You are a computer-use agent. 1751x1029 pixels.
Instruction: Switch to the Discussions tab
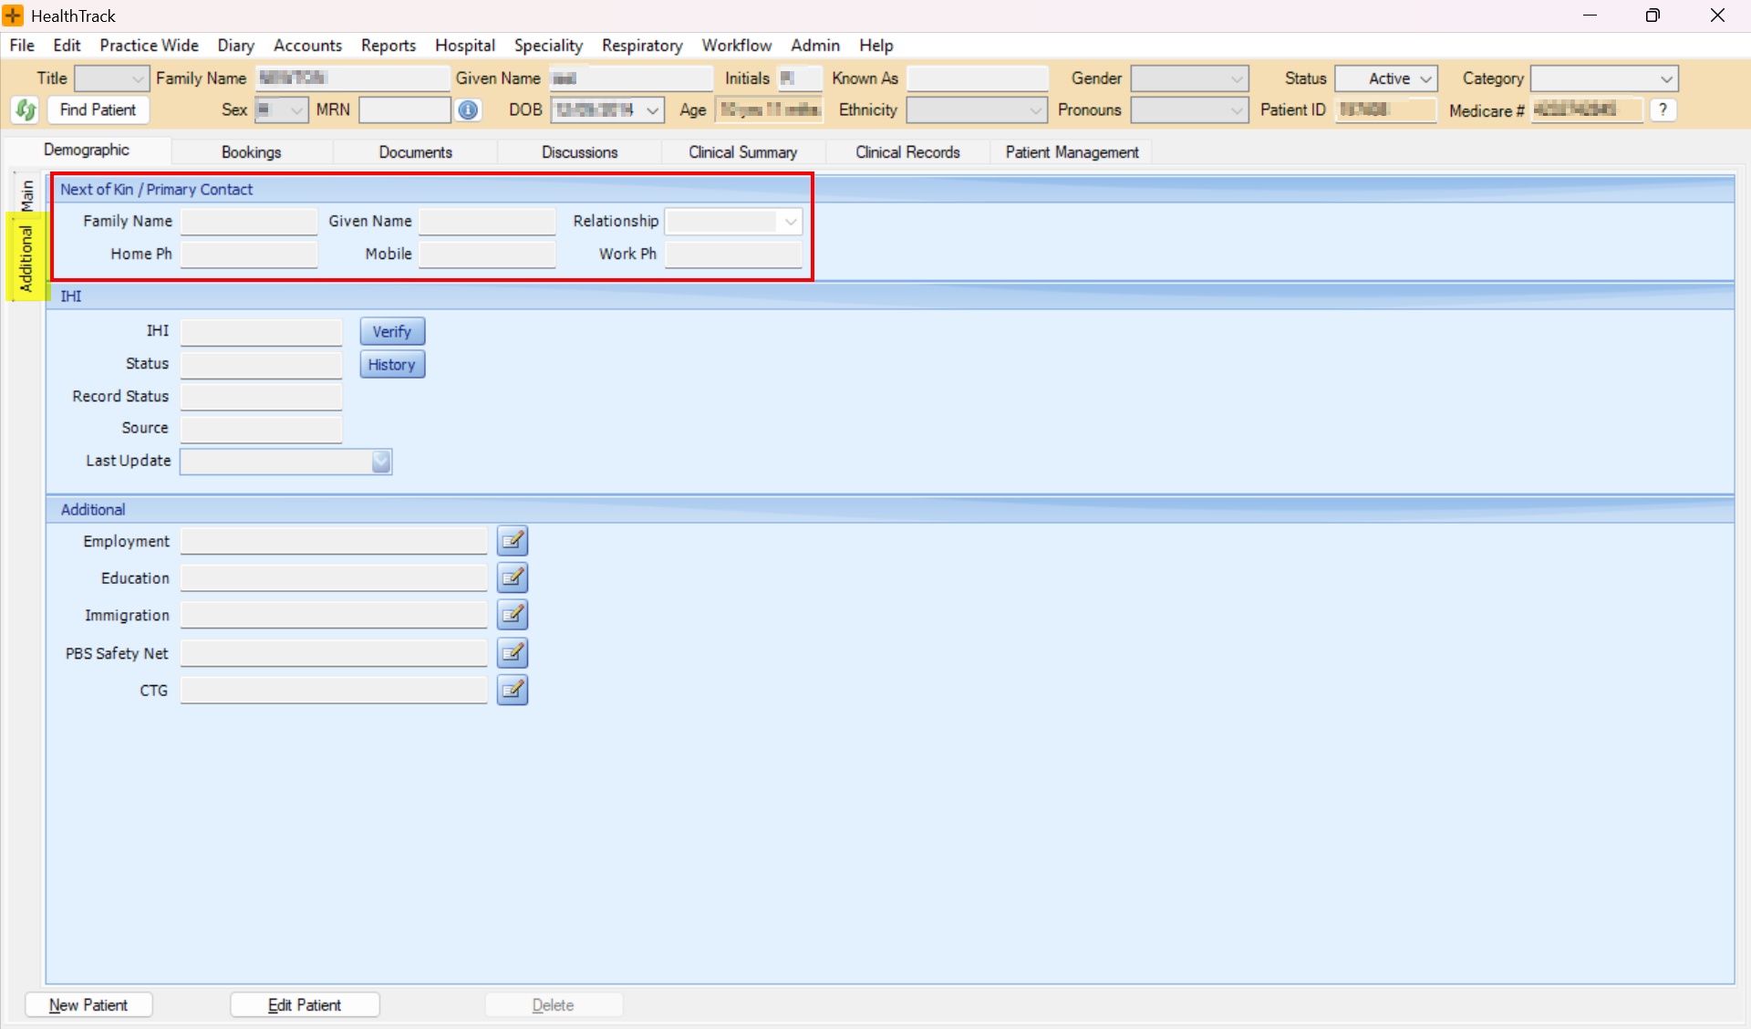coord(579,152)
